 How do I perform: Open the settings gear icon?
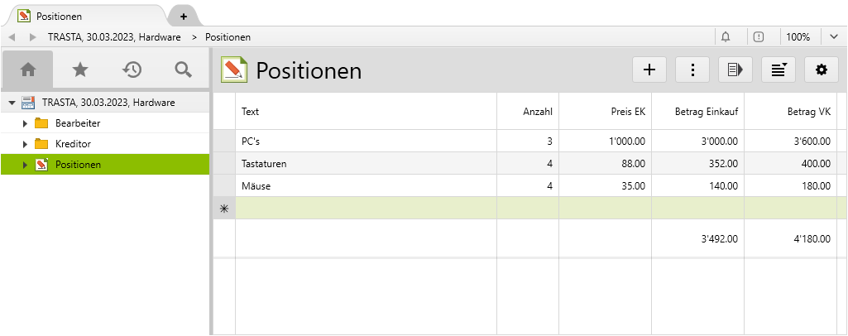coord(822,70)
